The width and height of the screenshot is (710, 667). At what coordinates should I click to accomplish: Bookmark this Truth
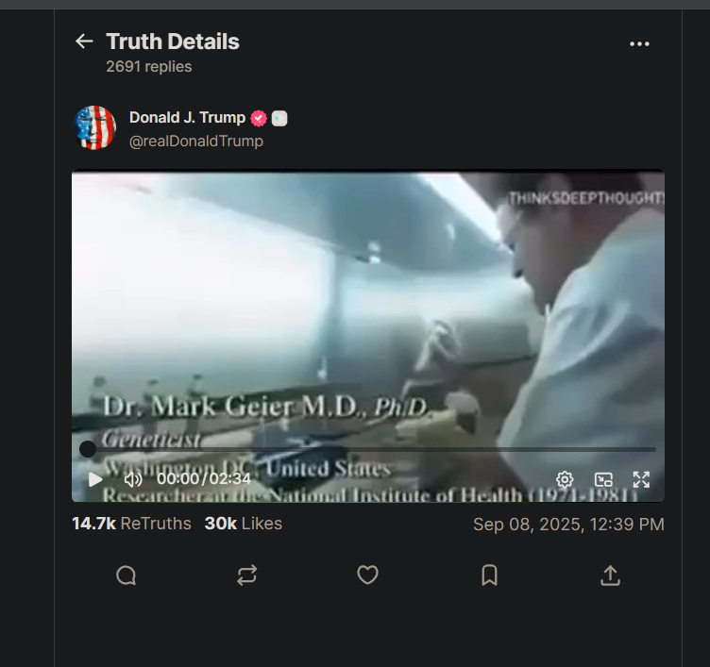coord(489,575)
